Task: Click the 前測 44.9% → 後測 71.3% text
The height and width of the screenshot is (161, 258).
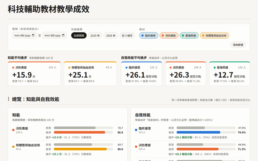Action: pos(185,81)
